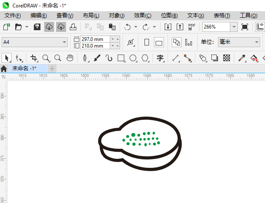Toggle apply to all pages icon
Screen dimensions: 265x203
[x=177, y=42]
